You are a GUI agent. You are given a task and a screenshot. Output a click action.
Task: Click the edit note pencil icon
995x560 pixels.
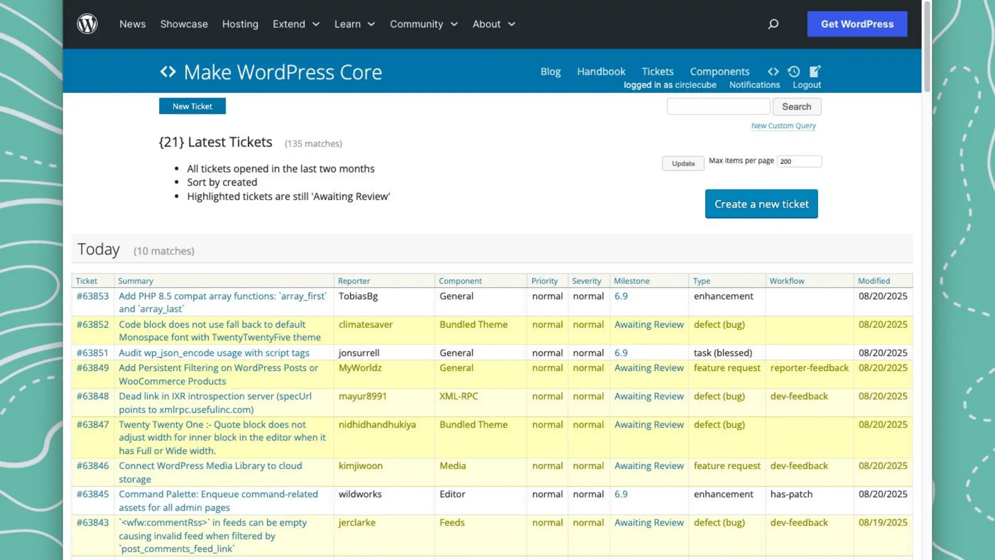pos(815,71)
